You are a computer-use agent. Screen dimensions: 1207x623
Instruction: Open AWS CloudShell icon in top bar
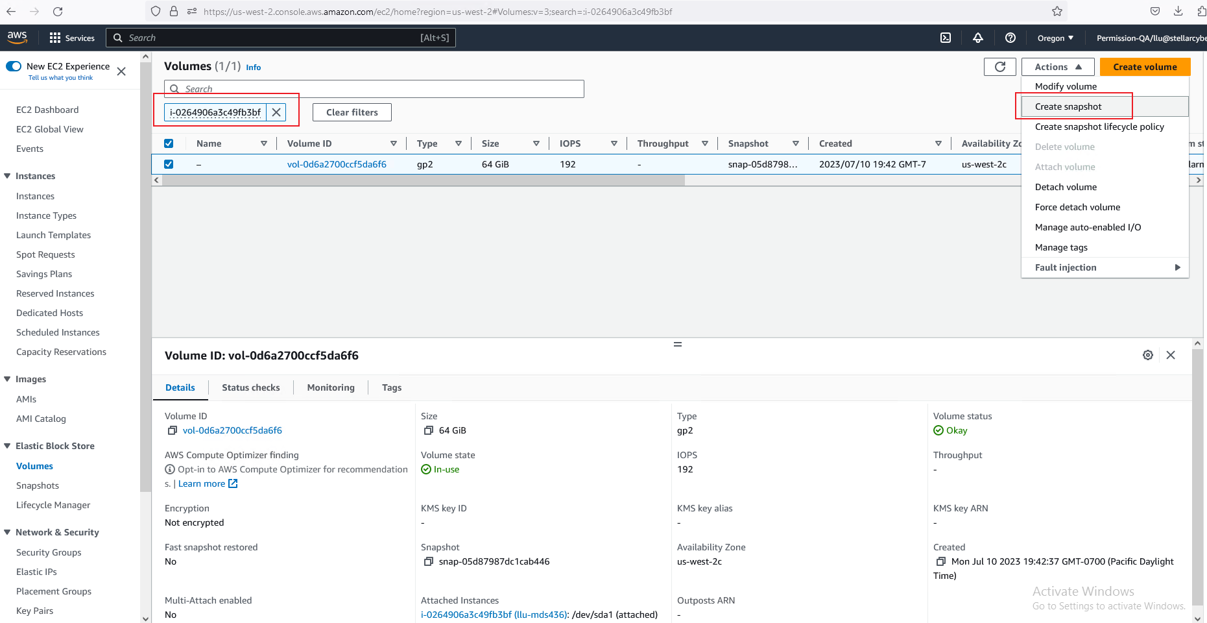pyautogui.click(x=946, y=38)
